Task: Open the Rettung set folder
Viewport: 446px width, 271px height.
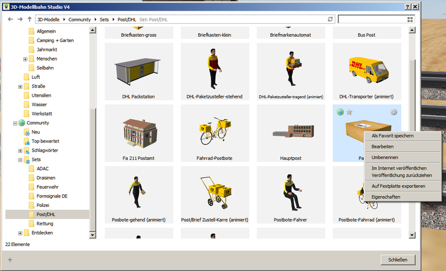Action: point(45,224)
